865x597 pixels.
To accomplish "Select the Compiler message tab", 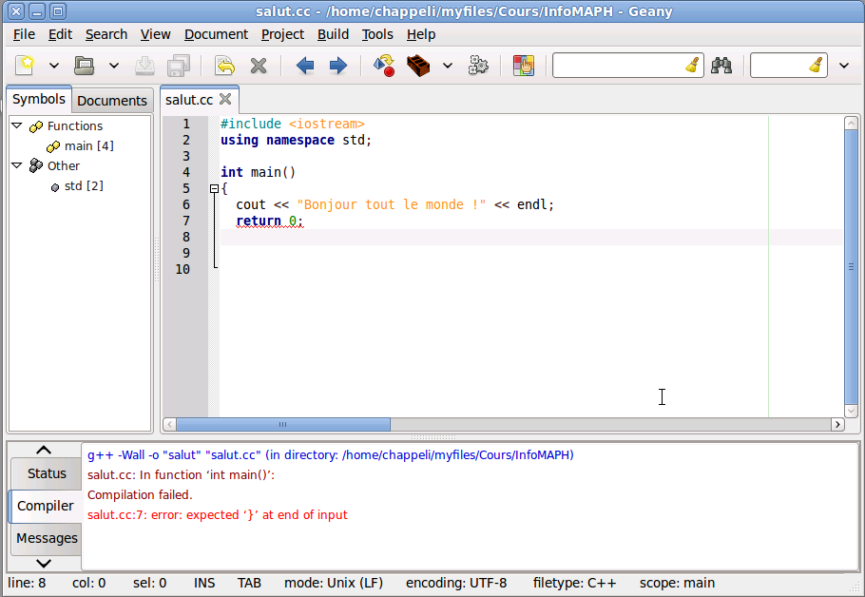I will (46, 506).
